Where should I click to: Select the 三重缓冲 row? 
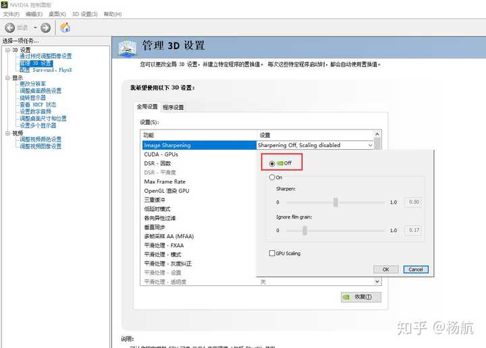(199, 200)
